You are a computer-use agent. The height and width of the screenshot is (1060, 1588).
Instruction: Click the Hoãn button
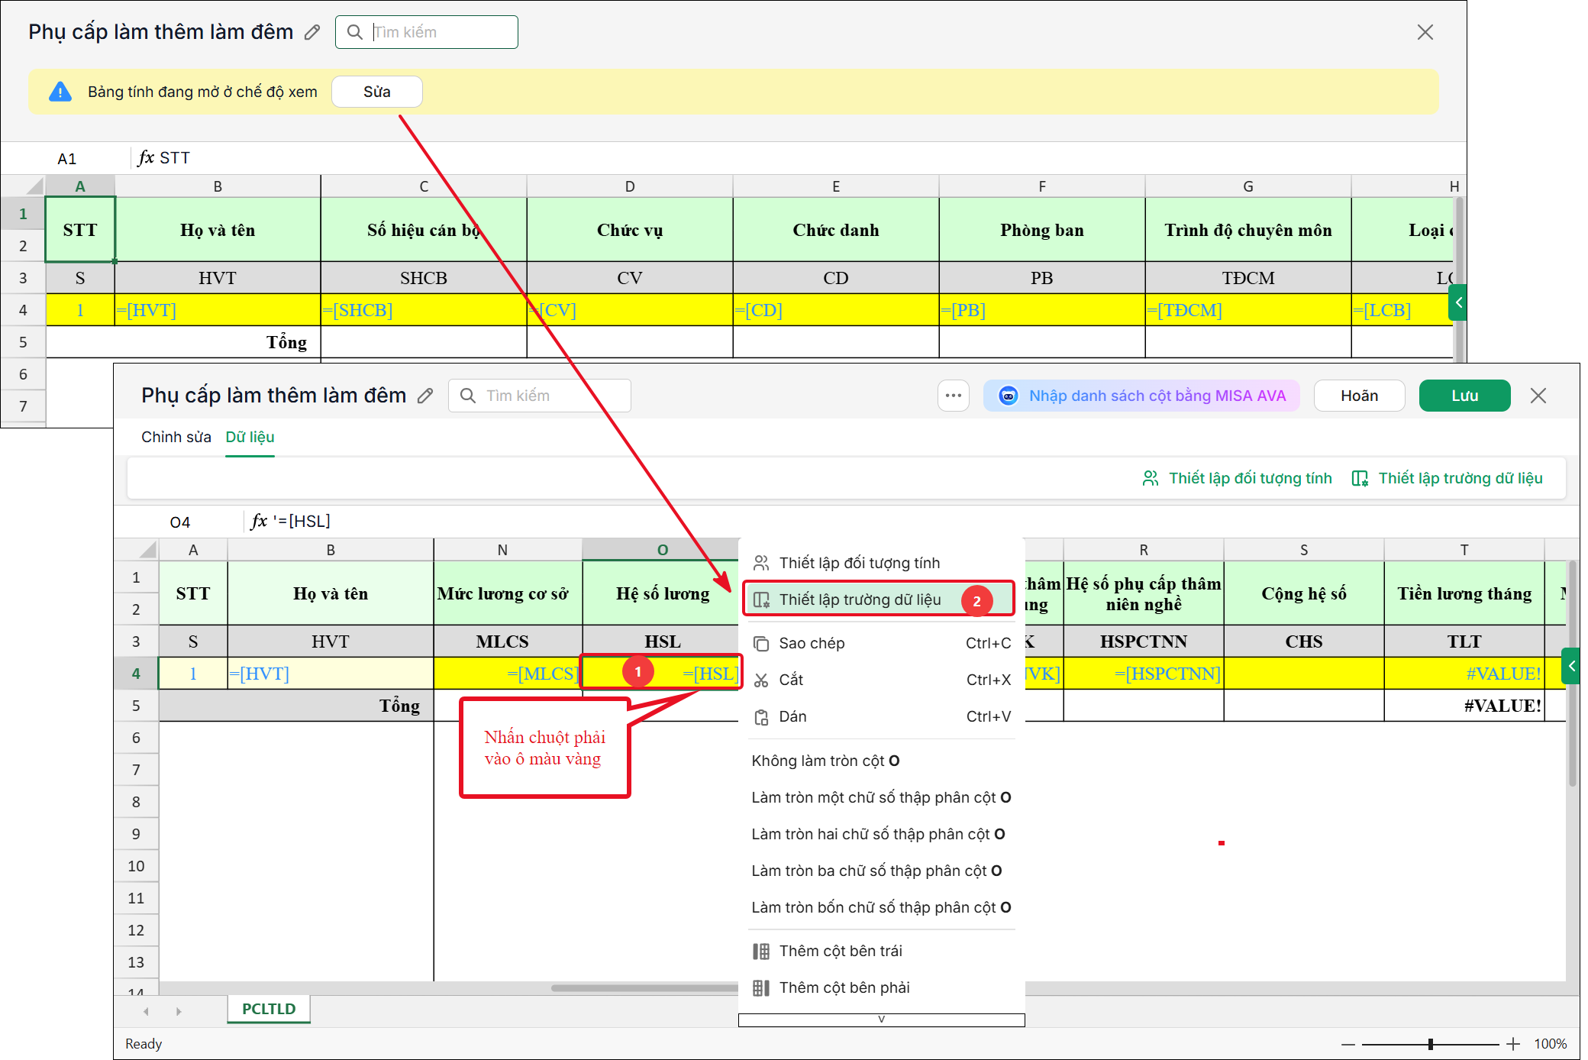click(1359, 396)
